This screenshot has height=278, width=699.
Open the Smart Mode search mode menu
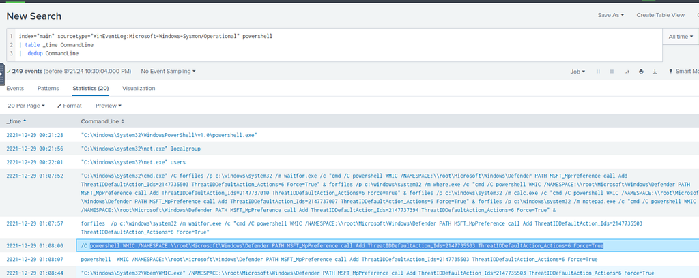pos(683,71)
